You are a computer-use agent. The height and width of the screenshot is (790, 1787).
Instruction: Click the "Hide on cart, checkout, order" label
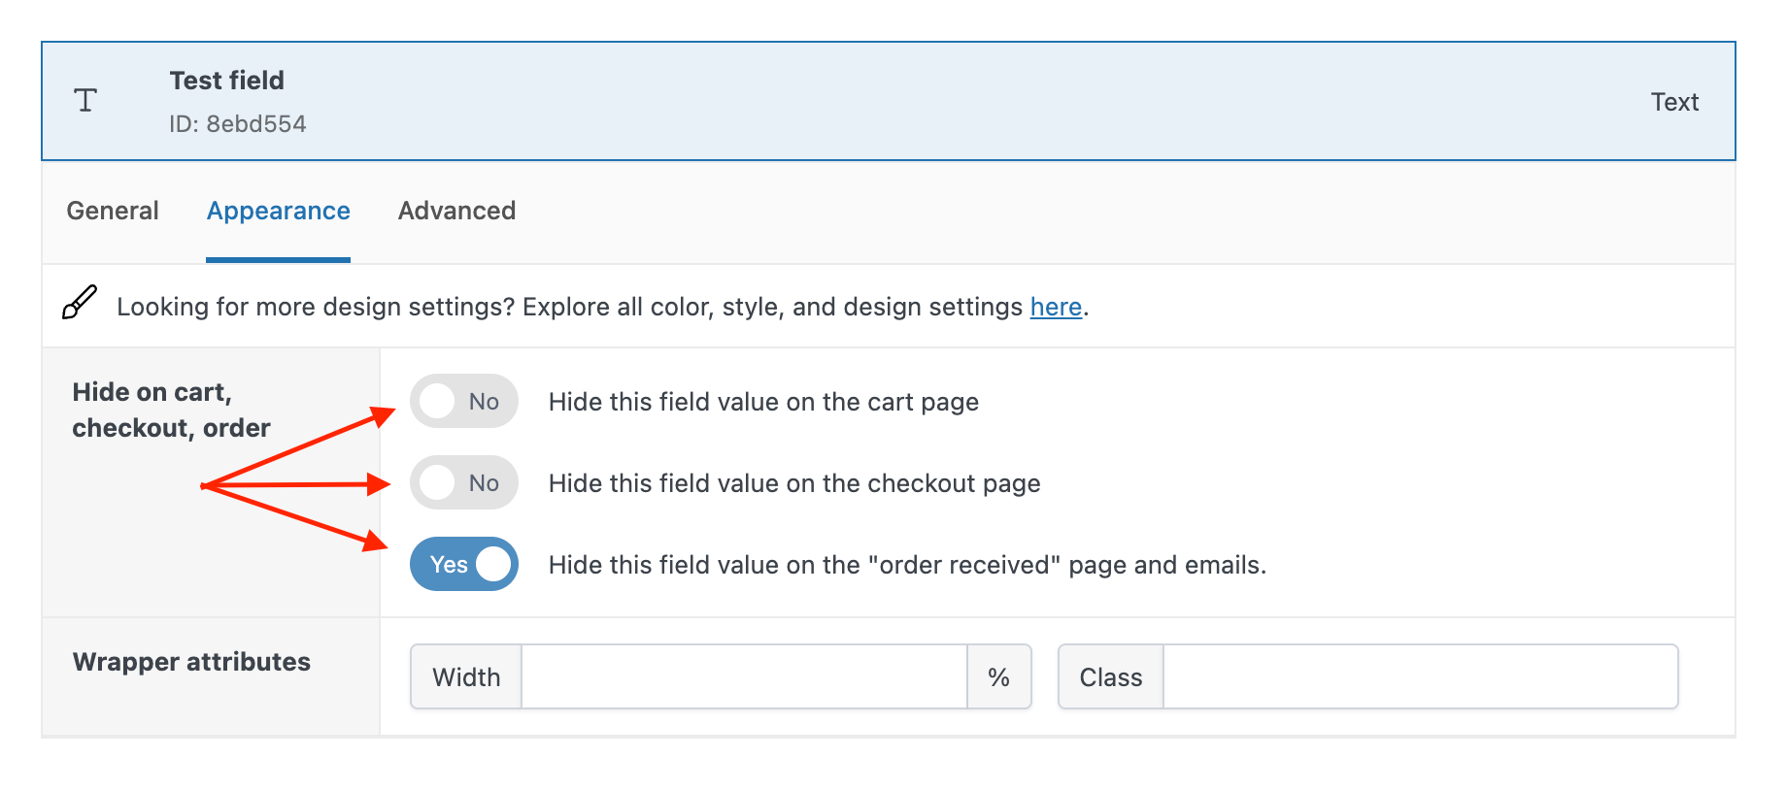coord(171,410)
